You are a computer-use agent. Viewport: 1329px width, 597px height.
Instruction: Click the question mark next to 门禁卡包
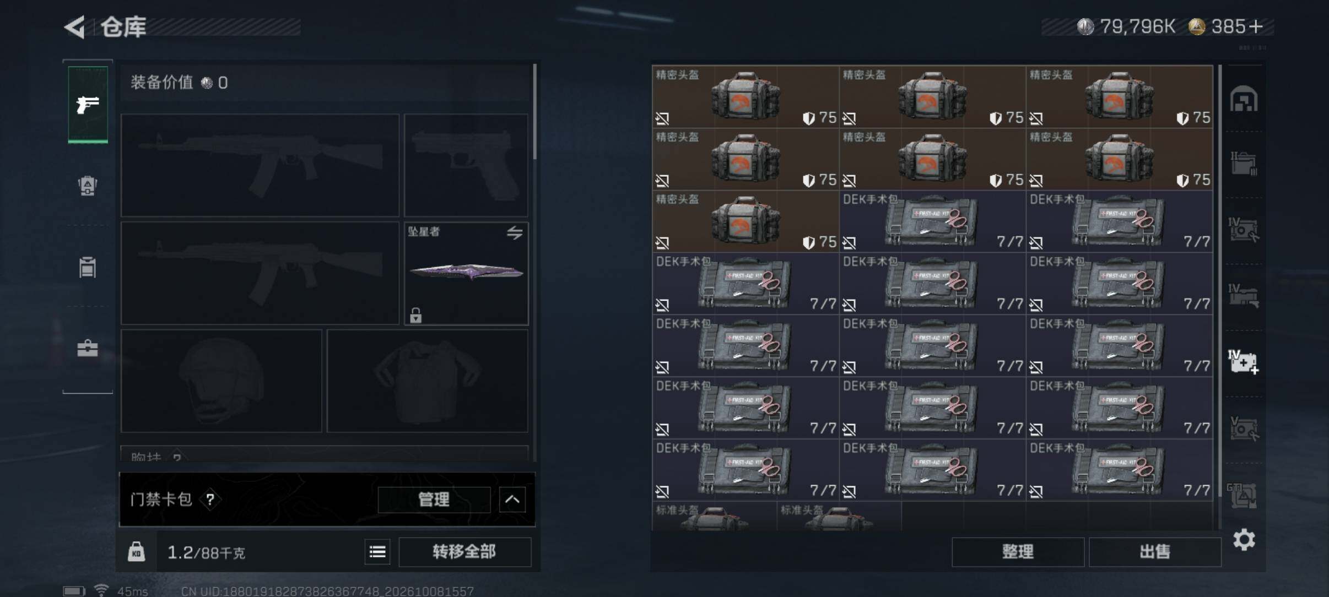(x=210, y=500)
